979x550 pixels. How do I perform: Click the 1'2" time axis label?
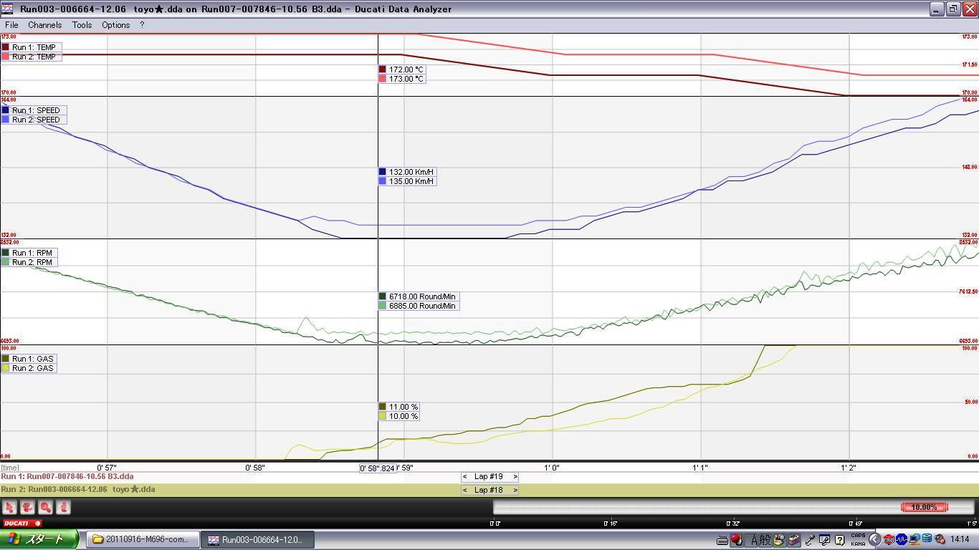coord(849,468)
